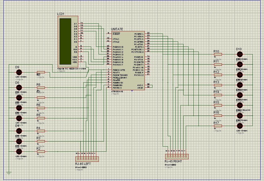Image resolution: width=264 pixels, height=181 pixels.
Task: Select resistor R16 symbol
Action: [x=218, y=116]
